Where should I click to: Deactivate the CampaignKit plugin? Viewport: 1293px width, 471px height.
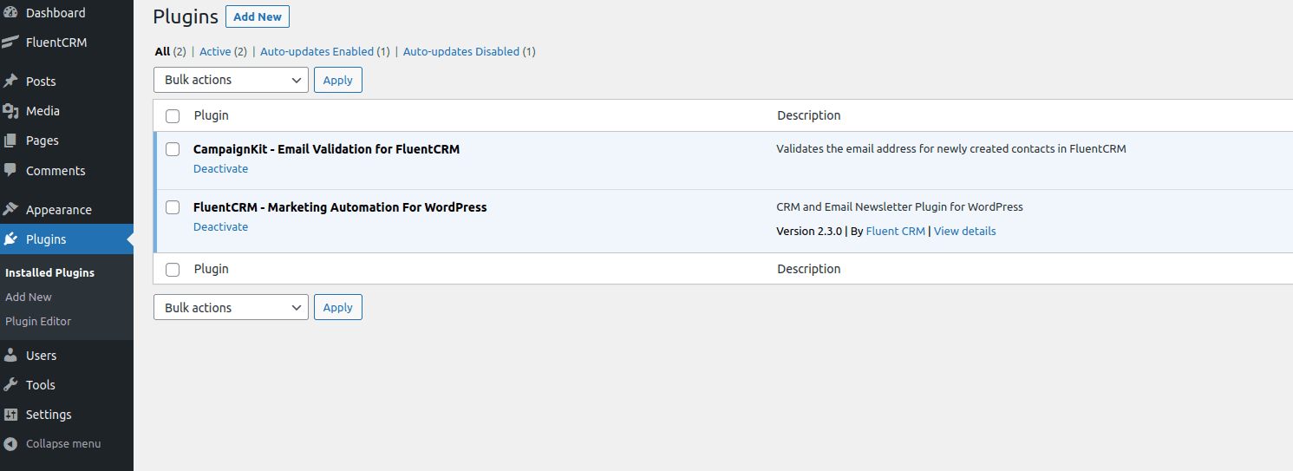pos(220,169)
